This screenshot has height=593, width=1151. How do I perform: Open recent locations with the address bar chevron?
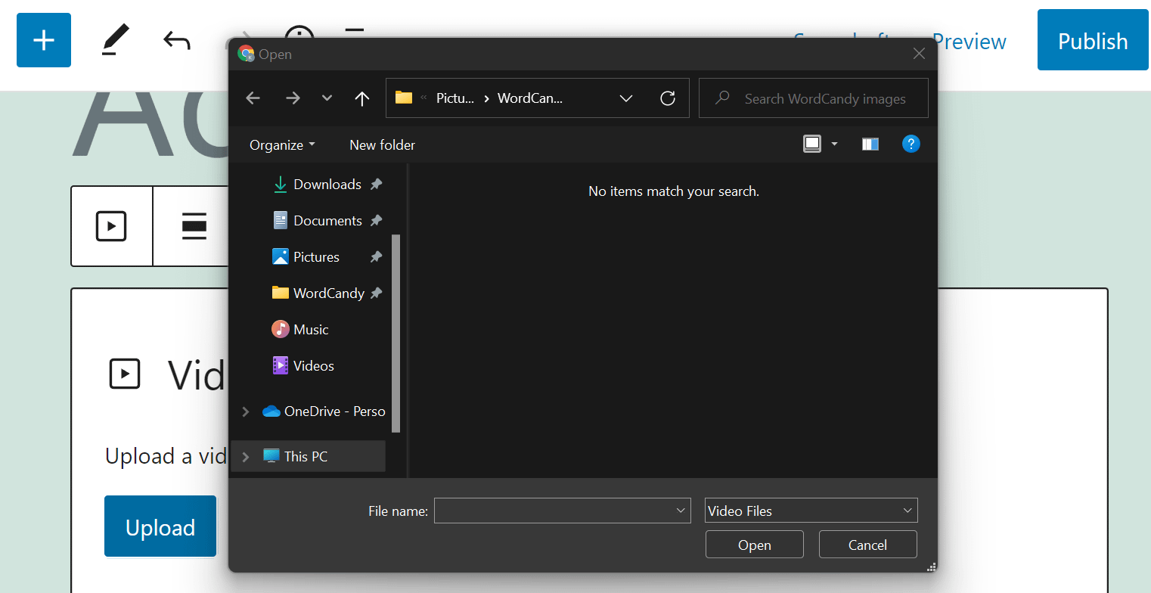click(x=626, y=98)
